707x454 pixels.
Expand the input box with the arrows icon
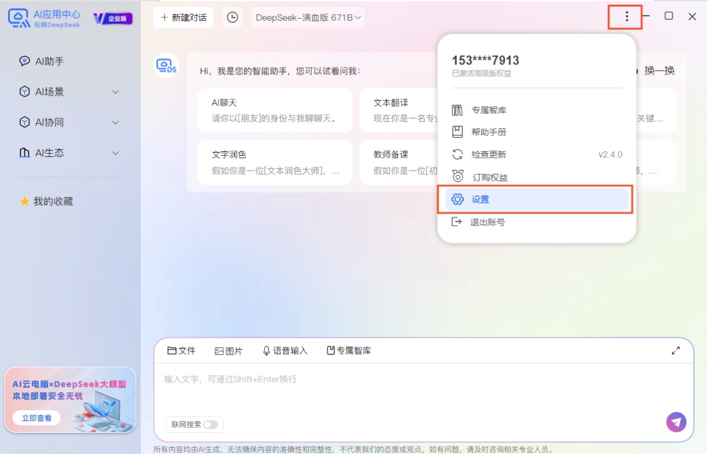pos(676,350)
